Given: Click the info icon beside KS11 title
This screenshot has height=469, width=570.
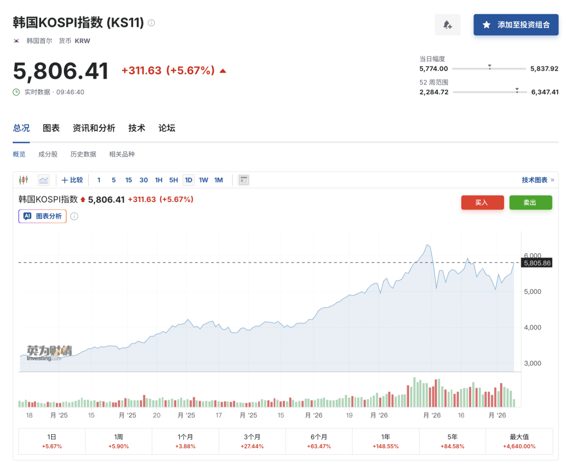Looking at the screenshot, I should pyautogui.click(x=151, y=23).
